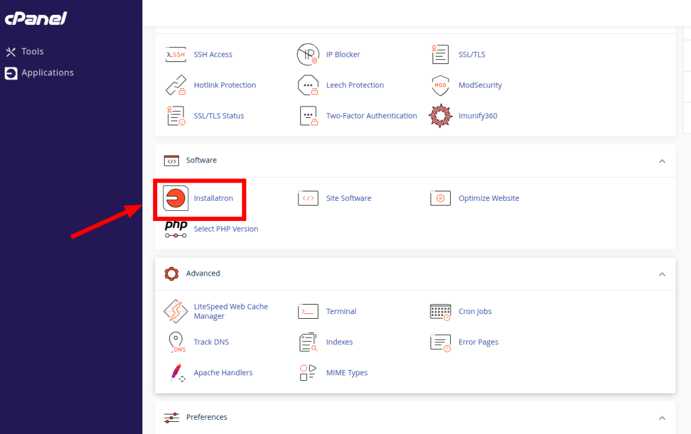Open LiteSpeed Web Cache Manager link
The width and height of the screenshot is (691, 434).
tap(231, 311)
